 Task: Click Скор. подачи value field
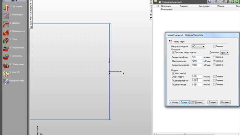pos(196,76)
